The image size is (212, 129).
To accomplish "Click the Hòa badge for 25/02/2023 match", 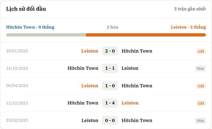I will pos(200,121).
